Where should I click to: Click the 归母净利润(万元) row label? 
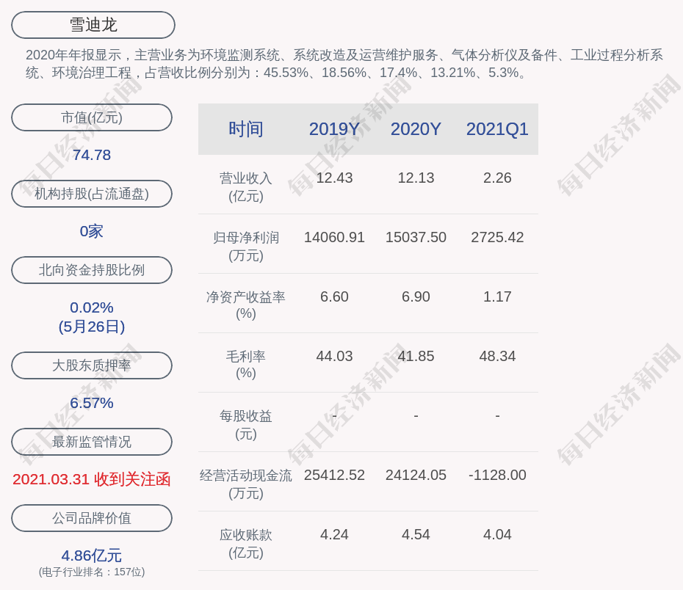(x=246, y=247)
